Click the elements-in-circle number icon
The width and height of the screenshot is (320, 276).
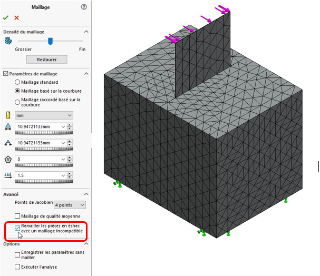pyautogui.click(x=8, y=159)
